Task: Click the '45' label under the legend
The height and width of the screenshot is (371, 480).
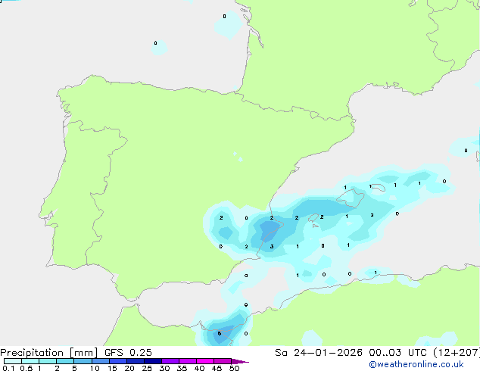Action: [217, 368]
